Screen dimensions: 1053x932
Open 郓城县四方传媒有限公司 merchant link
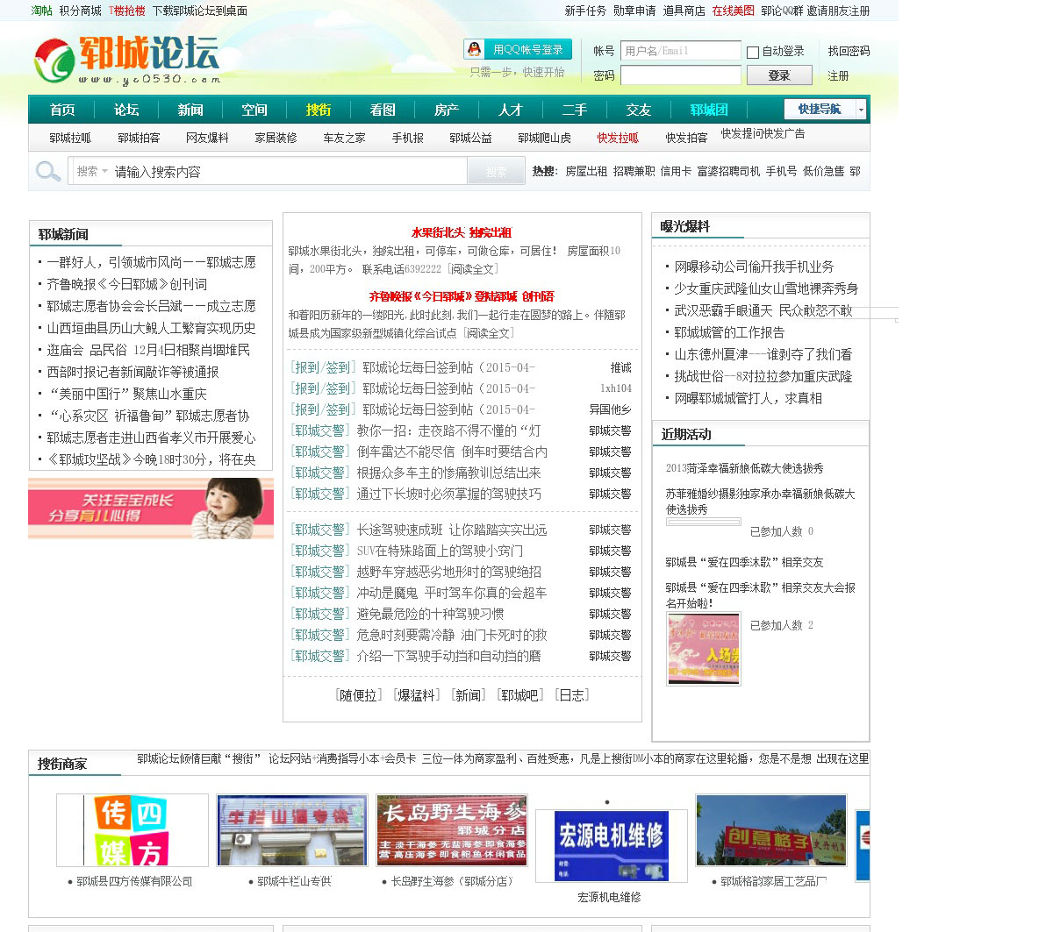134,881
